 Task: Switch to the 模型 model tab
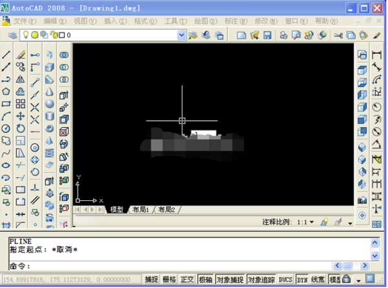[x=116, y=210]
